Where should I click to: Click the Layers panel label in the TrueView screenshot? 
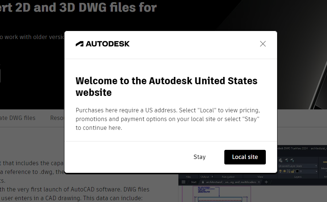[298, 177]
